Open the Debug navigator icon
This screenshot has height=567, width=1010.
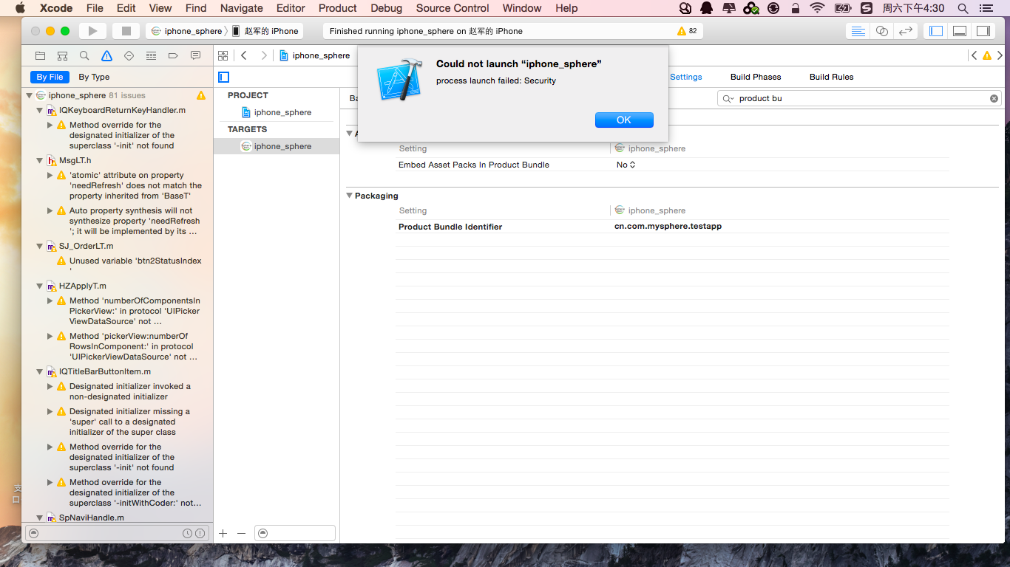(151, 55)
